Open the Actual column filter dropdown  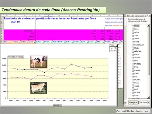click(x=28, y=42)
